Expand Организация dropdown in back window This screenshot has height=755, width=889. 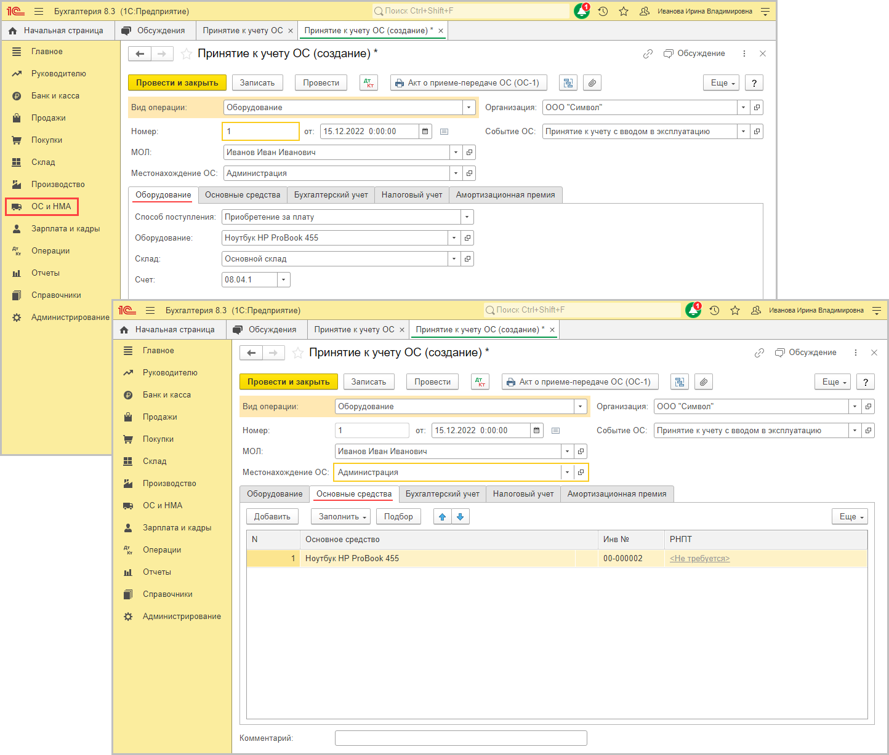(744, 107)
